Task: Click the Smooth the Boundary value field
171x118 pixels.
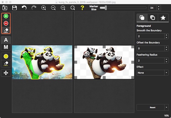Action: point(150,36)
